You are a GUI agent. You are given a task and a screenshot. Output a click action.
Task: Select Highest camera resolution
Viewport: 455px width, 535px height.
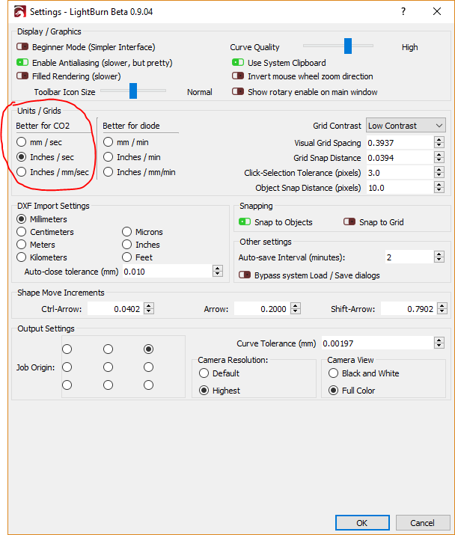tap(204, 390)
